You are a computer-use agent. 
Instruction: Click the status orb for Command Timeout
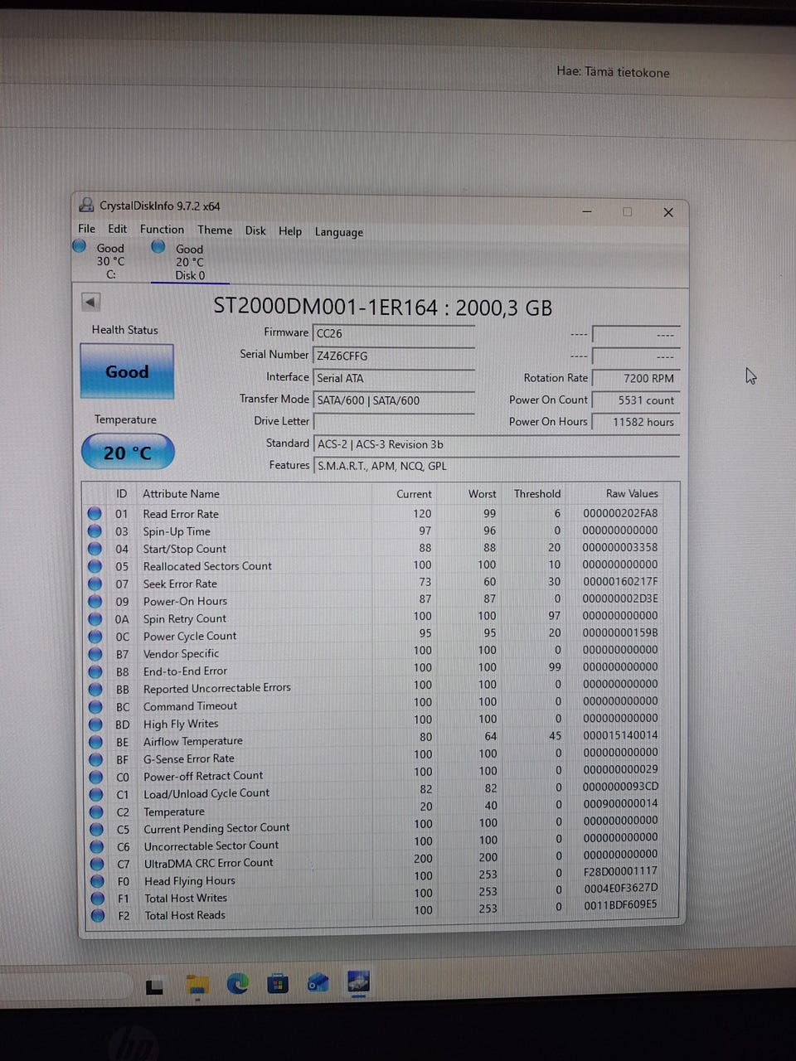pyautogui.click(x=96, y=707)
